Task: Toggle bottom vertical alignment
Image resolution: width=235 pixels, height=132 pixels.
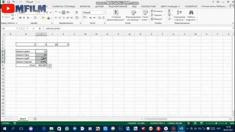Action: 64,12
